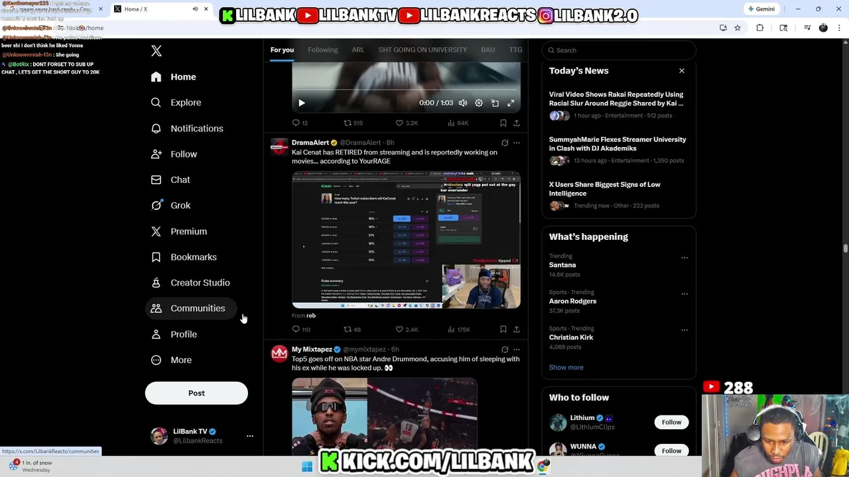This screenshot has width=849, height=477.
Task: Mute the video volume
Action: [x=463, y=103]
